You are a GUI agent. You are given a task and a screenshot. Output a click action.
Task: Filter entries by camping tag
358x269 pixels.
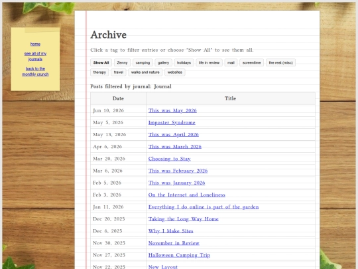[x=143, y=62]
